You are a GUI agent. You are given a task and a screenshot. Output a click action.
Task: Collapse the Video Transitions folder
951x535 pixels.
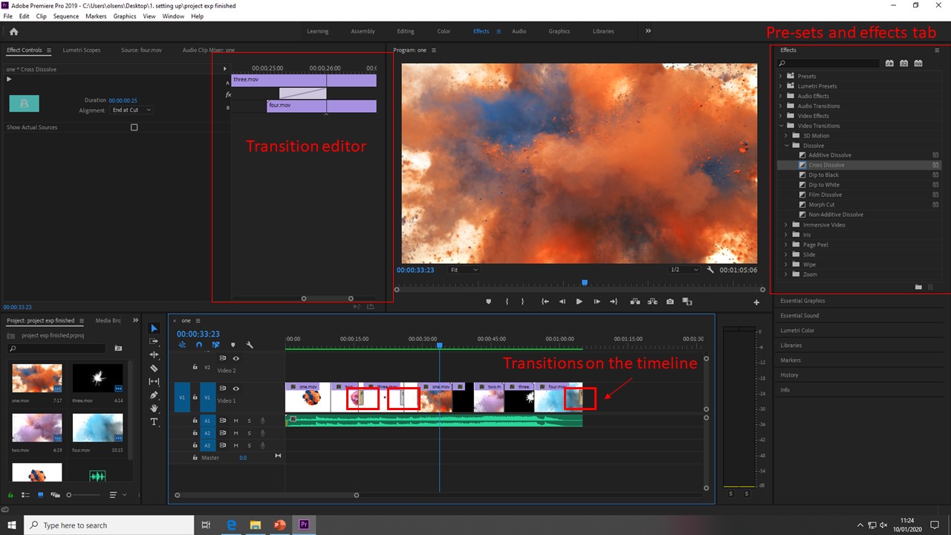781,126
